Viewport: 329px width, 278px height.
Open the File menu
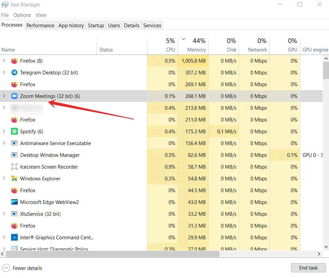(x=5, y=15)
